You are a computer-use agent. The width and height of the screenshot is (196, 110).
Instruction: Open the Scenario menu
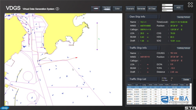click(130, 9)
